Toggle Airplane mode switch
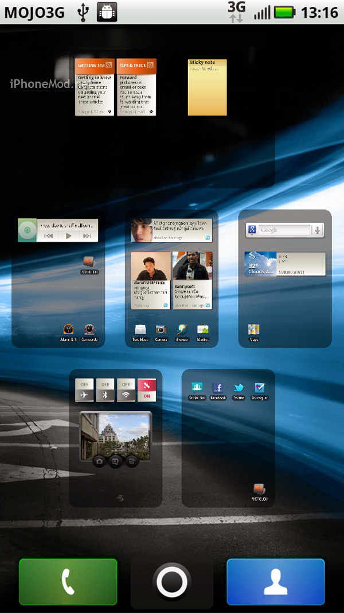344x613 pixels. [84, 390]
